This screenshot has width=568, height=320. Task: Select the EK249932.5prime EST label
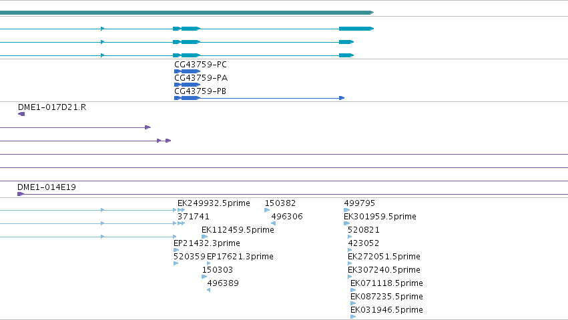214,203
